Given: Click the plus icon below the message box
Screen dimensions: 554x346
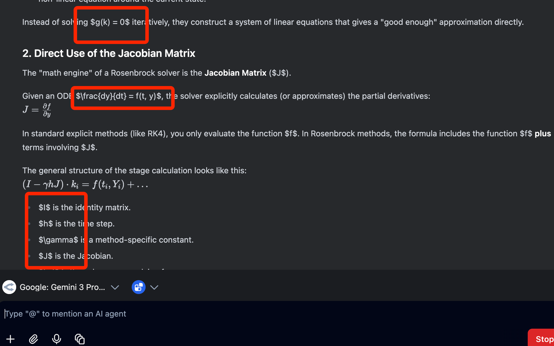Looking at the screenshot, I should [10, 339].
